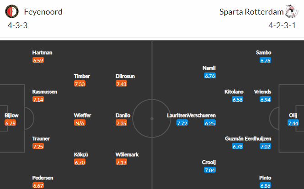Viewport: 304px width, 189px height.
Task: Click Trauner's 7.25 rating badge
Action: point(38,146)
